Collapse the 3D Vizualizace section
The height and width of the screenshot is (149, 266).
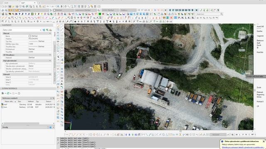(50, 55)
